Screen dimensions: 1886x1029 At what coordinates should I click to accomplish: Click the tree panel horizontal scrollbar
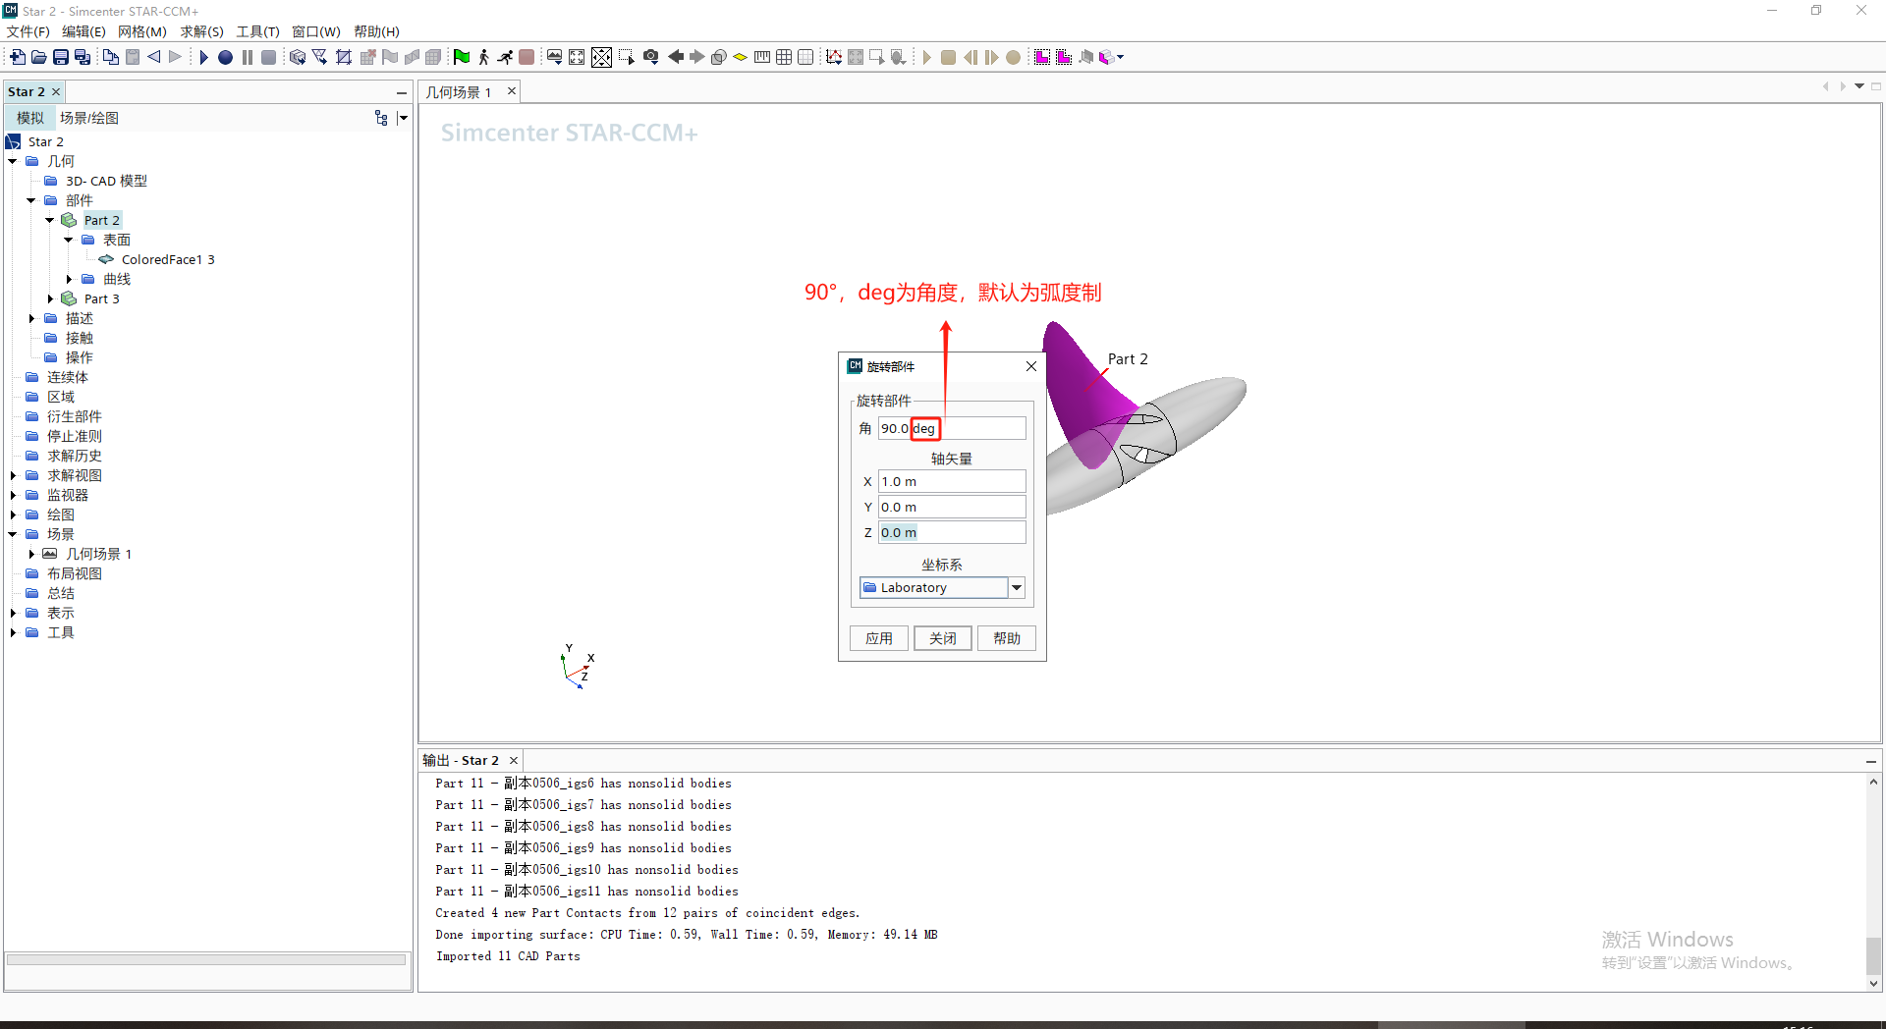pyautogui.click(x=206, y=959)
